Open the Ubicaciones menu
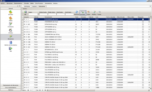Screen dimensions: 152x92 pyautogui.click(x=10, y=3)
